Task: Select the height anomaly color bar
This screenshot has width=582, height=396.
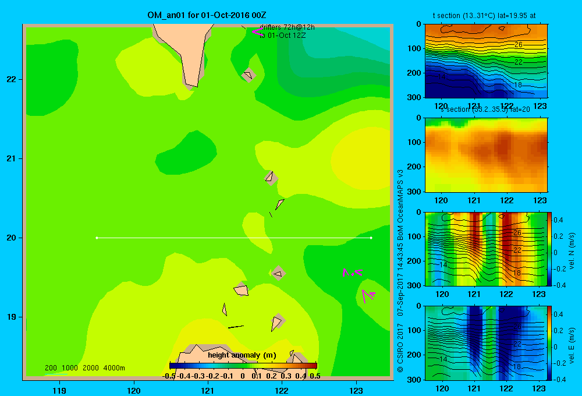Action: pyautogui.click(x=243, y=366)
